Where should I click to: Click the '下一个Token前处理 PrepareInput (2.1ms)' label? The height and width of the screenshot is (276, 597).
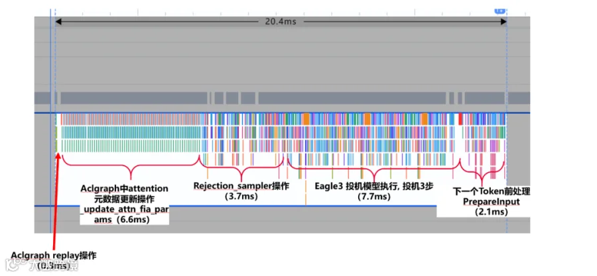(x=491, y=201)
